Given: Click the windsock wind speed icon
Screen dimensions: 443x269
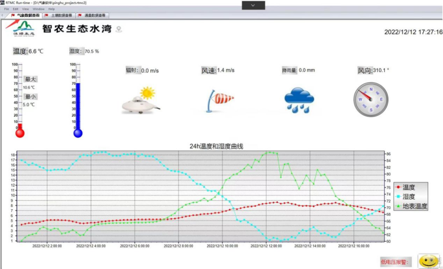Looking at the screenshot, I should 220,100.
